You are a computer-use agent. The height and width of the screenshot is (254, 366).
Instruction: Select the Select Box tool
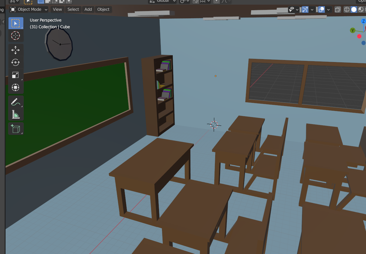pos(15,23)
